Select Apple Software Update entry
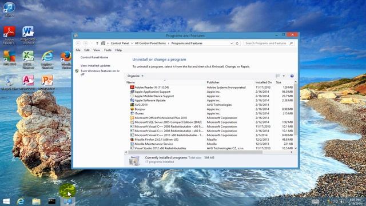 click(211, 101)
